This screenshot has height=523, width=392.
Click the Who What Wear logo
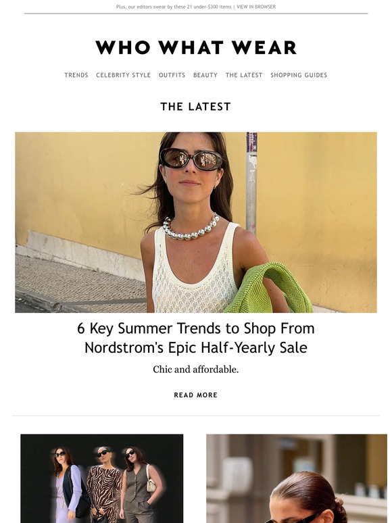196,47
